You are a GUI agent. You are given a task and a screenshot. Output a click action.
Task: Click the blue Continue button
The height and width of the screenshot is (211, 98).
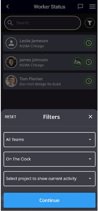click(x=50, y=200)
